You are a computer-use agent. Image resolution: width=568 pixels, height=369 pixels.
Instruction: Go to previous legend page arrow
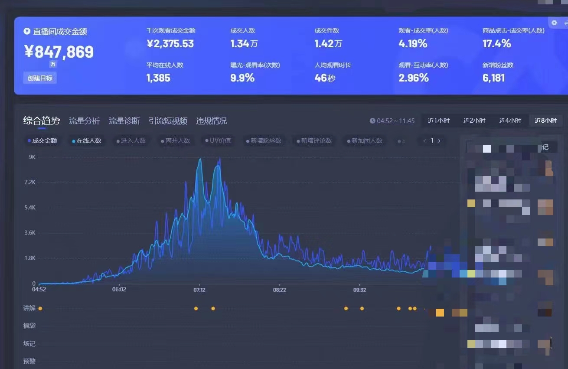click(x=424, y=140)
